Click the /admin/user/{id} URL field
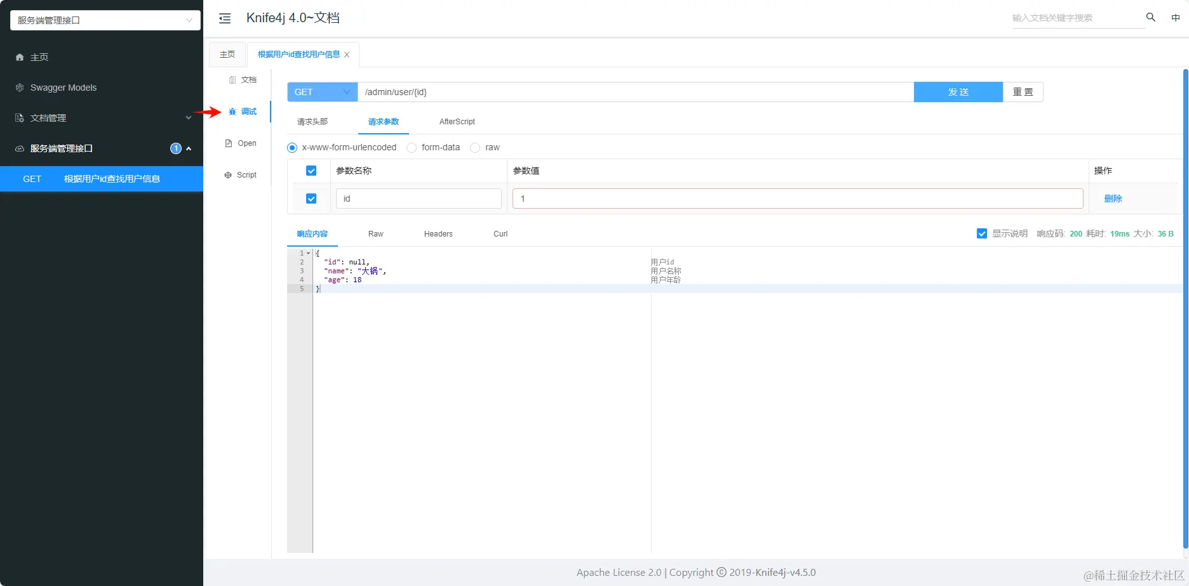Screen dimensions: 1189x586 [x=636, y=92]
